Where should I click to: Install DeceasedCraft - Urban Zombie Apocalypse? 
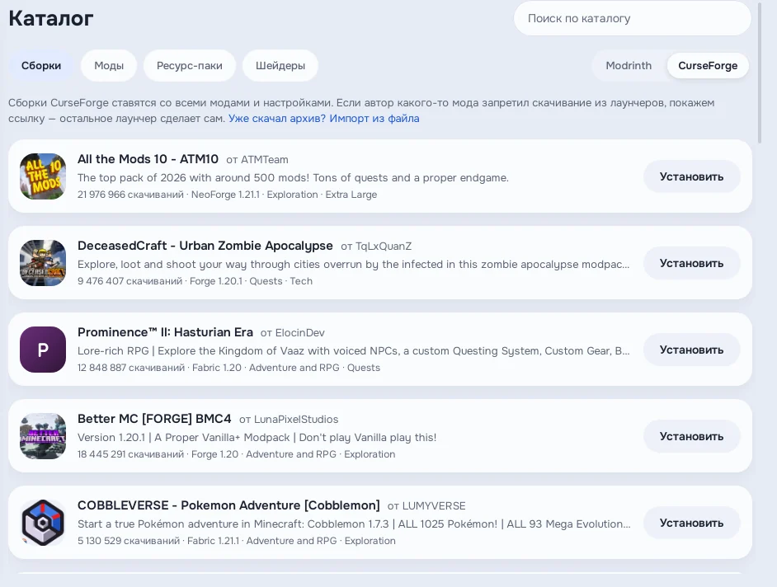[691, 263]
